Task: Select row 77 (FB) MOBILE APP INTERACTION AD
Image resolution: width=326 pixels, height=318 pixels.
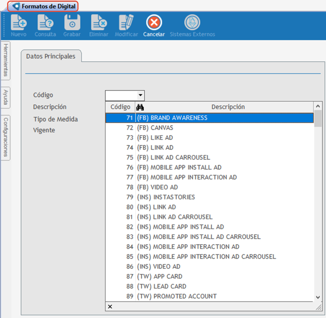Action: 210,177
